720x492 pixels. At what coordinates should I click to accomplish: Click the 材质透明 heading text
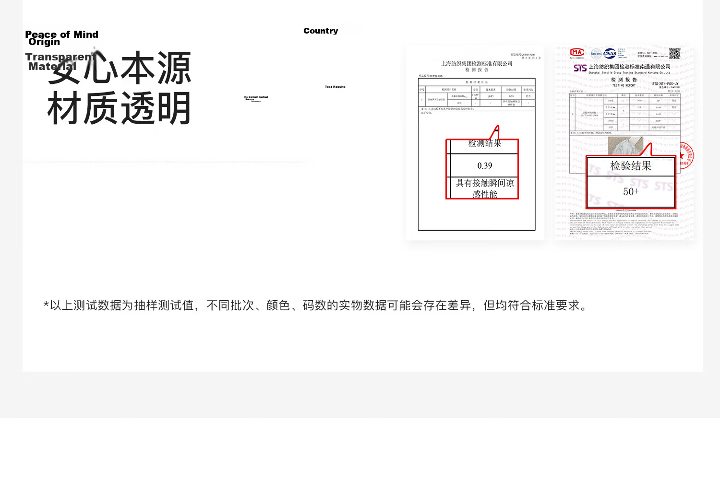[x=120, y=108]
